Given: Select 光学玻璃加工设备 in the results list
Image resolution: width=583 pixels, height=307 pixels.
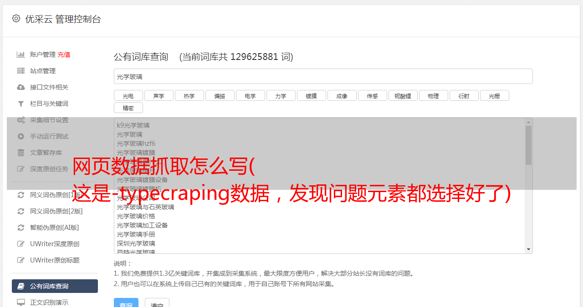Looking at the screenshot, I should coord(142,225).
